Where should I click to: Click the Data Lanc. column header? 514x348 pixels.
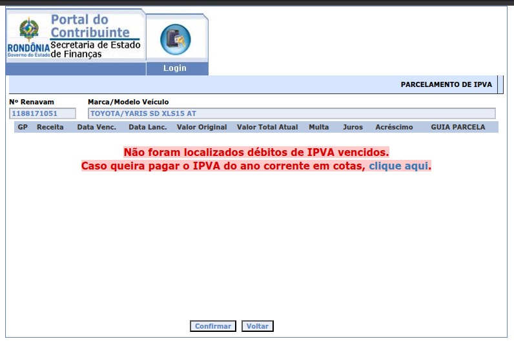point(148,128)
